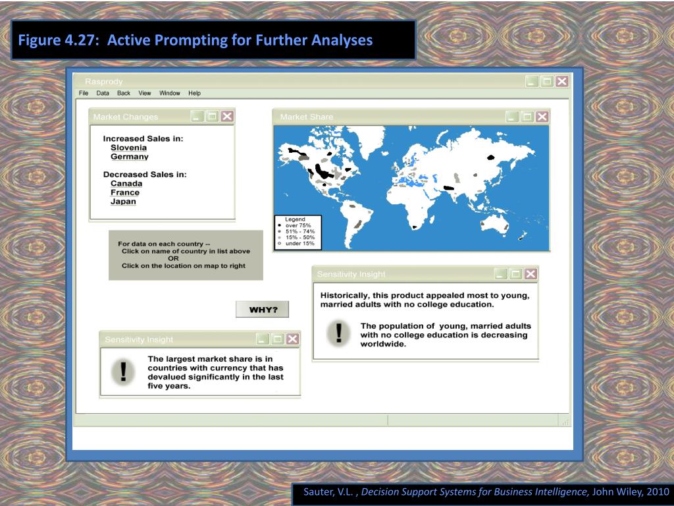
Task: Click the Japan country link
Action: (x=123, y=202)
